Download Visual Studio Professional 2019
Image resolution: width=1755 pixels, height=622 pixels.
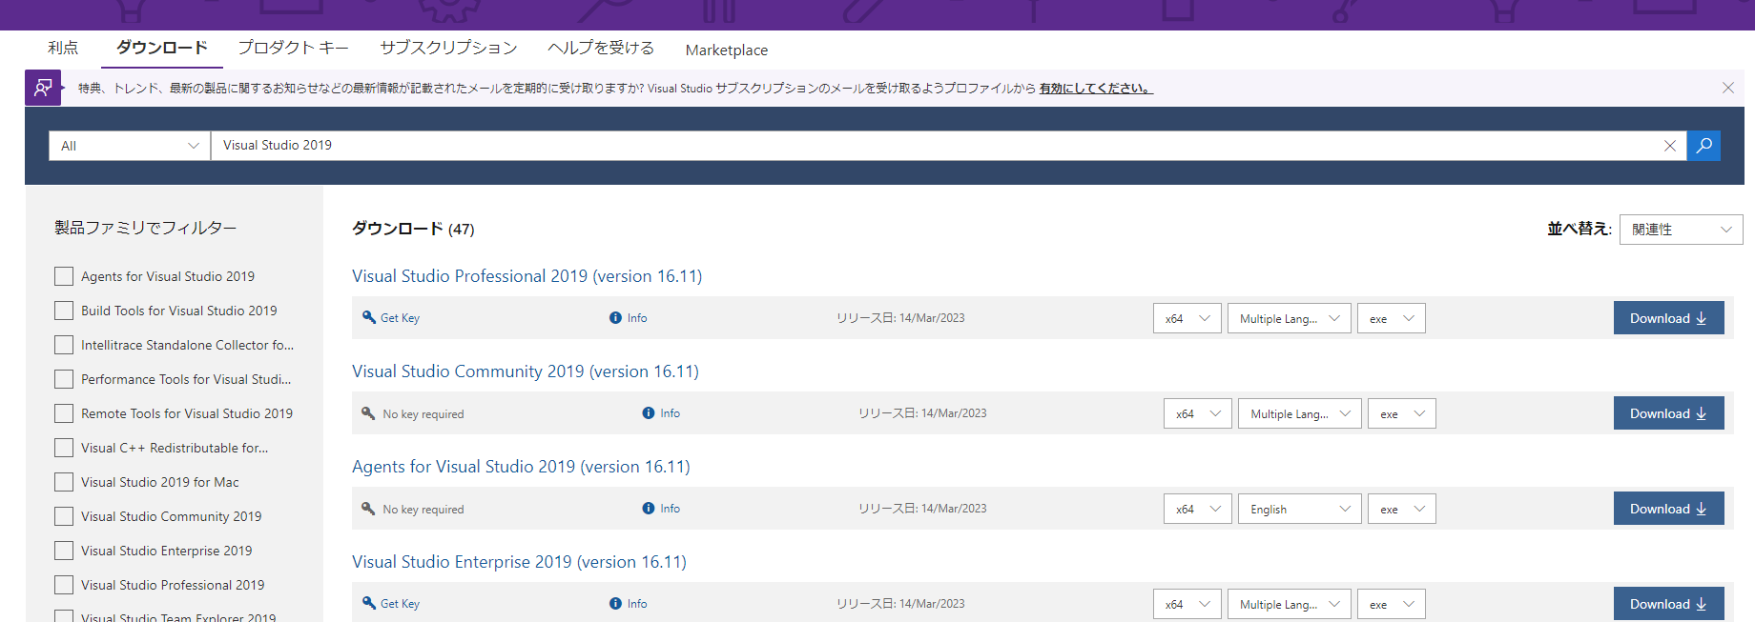click(1668, 318)
